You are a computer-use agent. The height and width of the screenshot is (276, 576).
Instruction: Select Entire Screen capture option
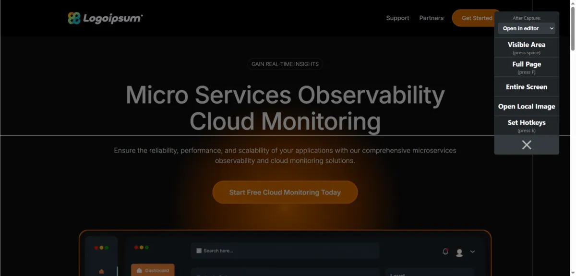[x=527, y=87]
